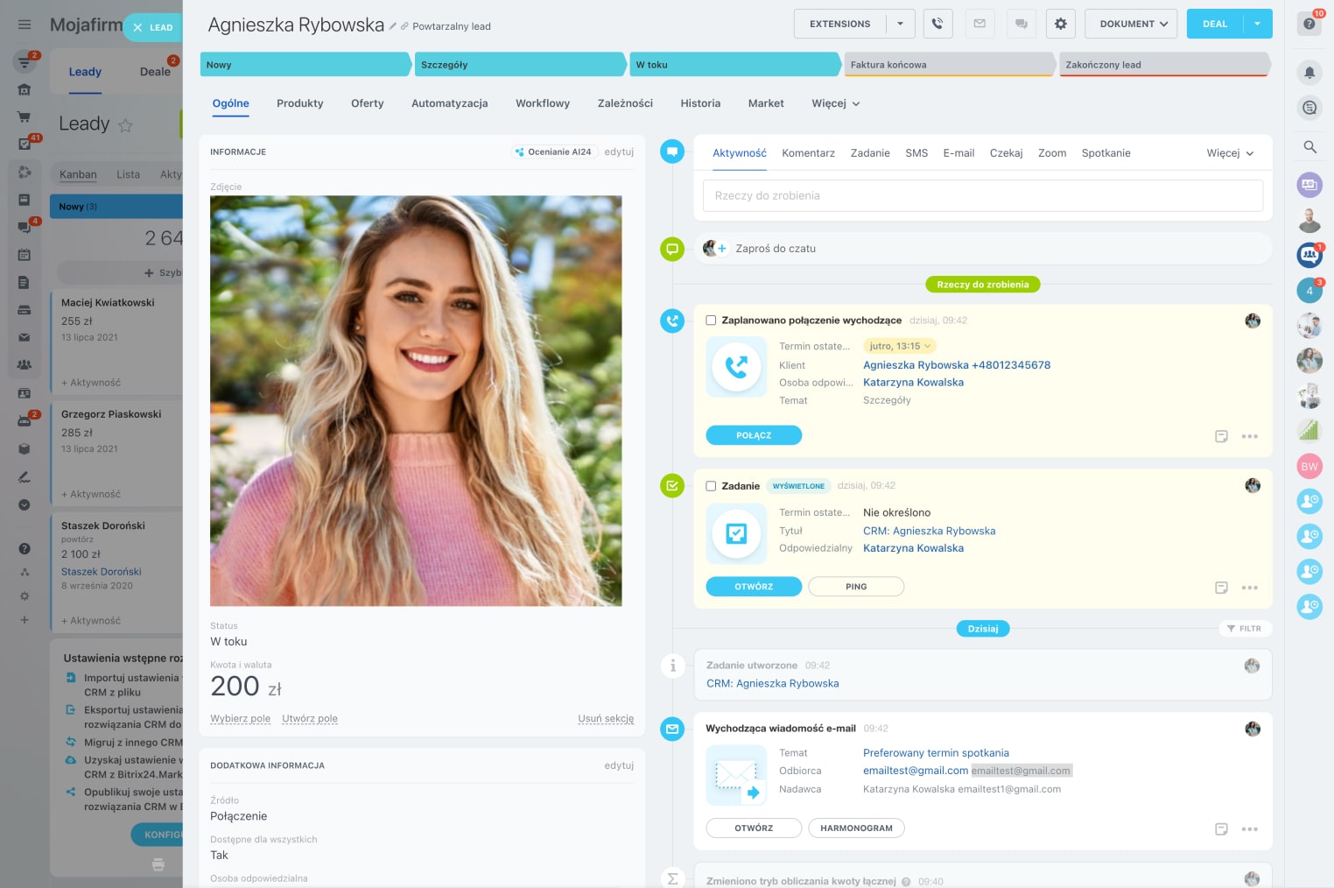Check the scheduled outgoing call checkbox

coord(711,321)
